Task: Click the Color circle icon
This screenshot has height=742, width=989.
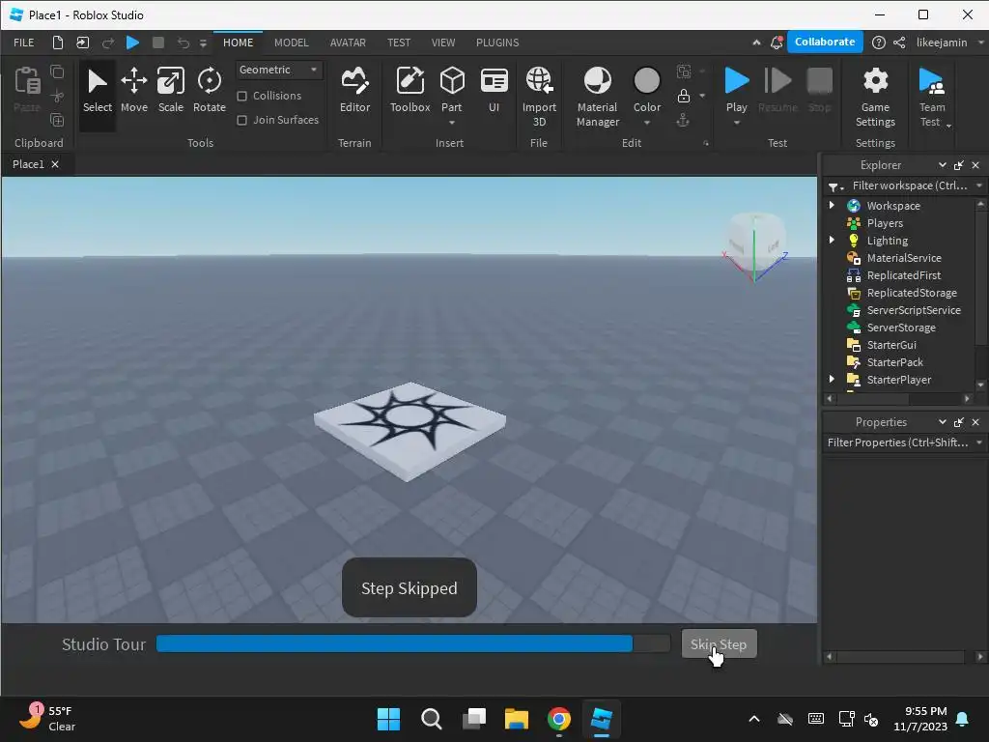Action: [x=646, y=81]
